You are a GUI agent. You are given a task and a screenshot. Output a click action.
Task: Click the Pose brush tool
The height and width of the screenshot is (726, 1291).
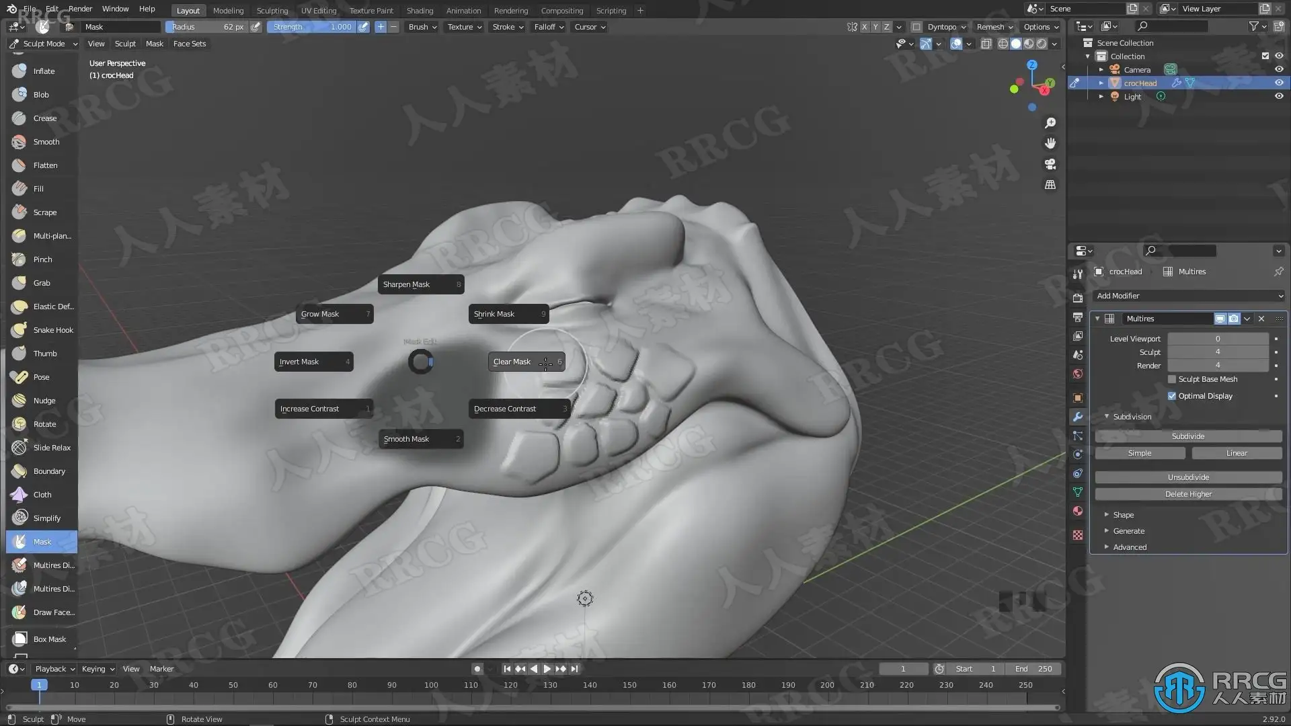coord(42,377)
